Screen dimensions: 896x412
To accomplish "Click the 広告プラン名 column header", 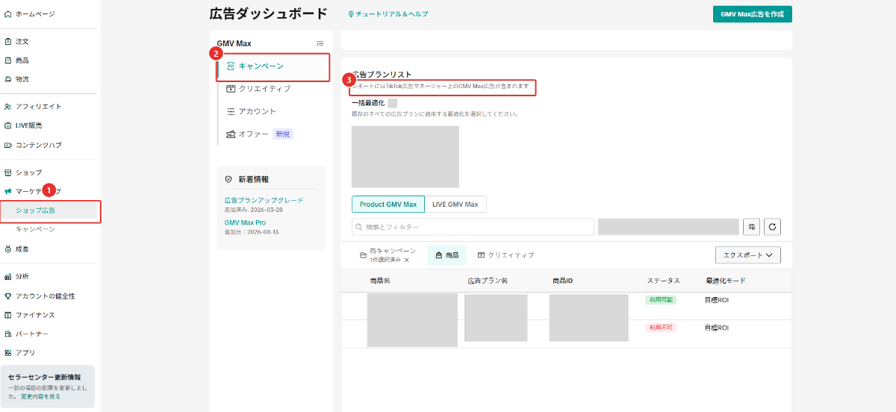I will [x=488, y=281].
